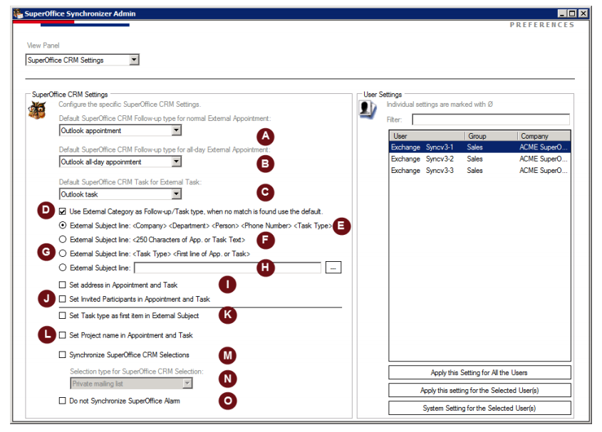Screen dimensions: 602x432
Task: Sort by the User column header
Action: tap(427, 136)
